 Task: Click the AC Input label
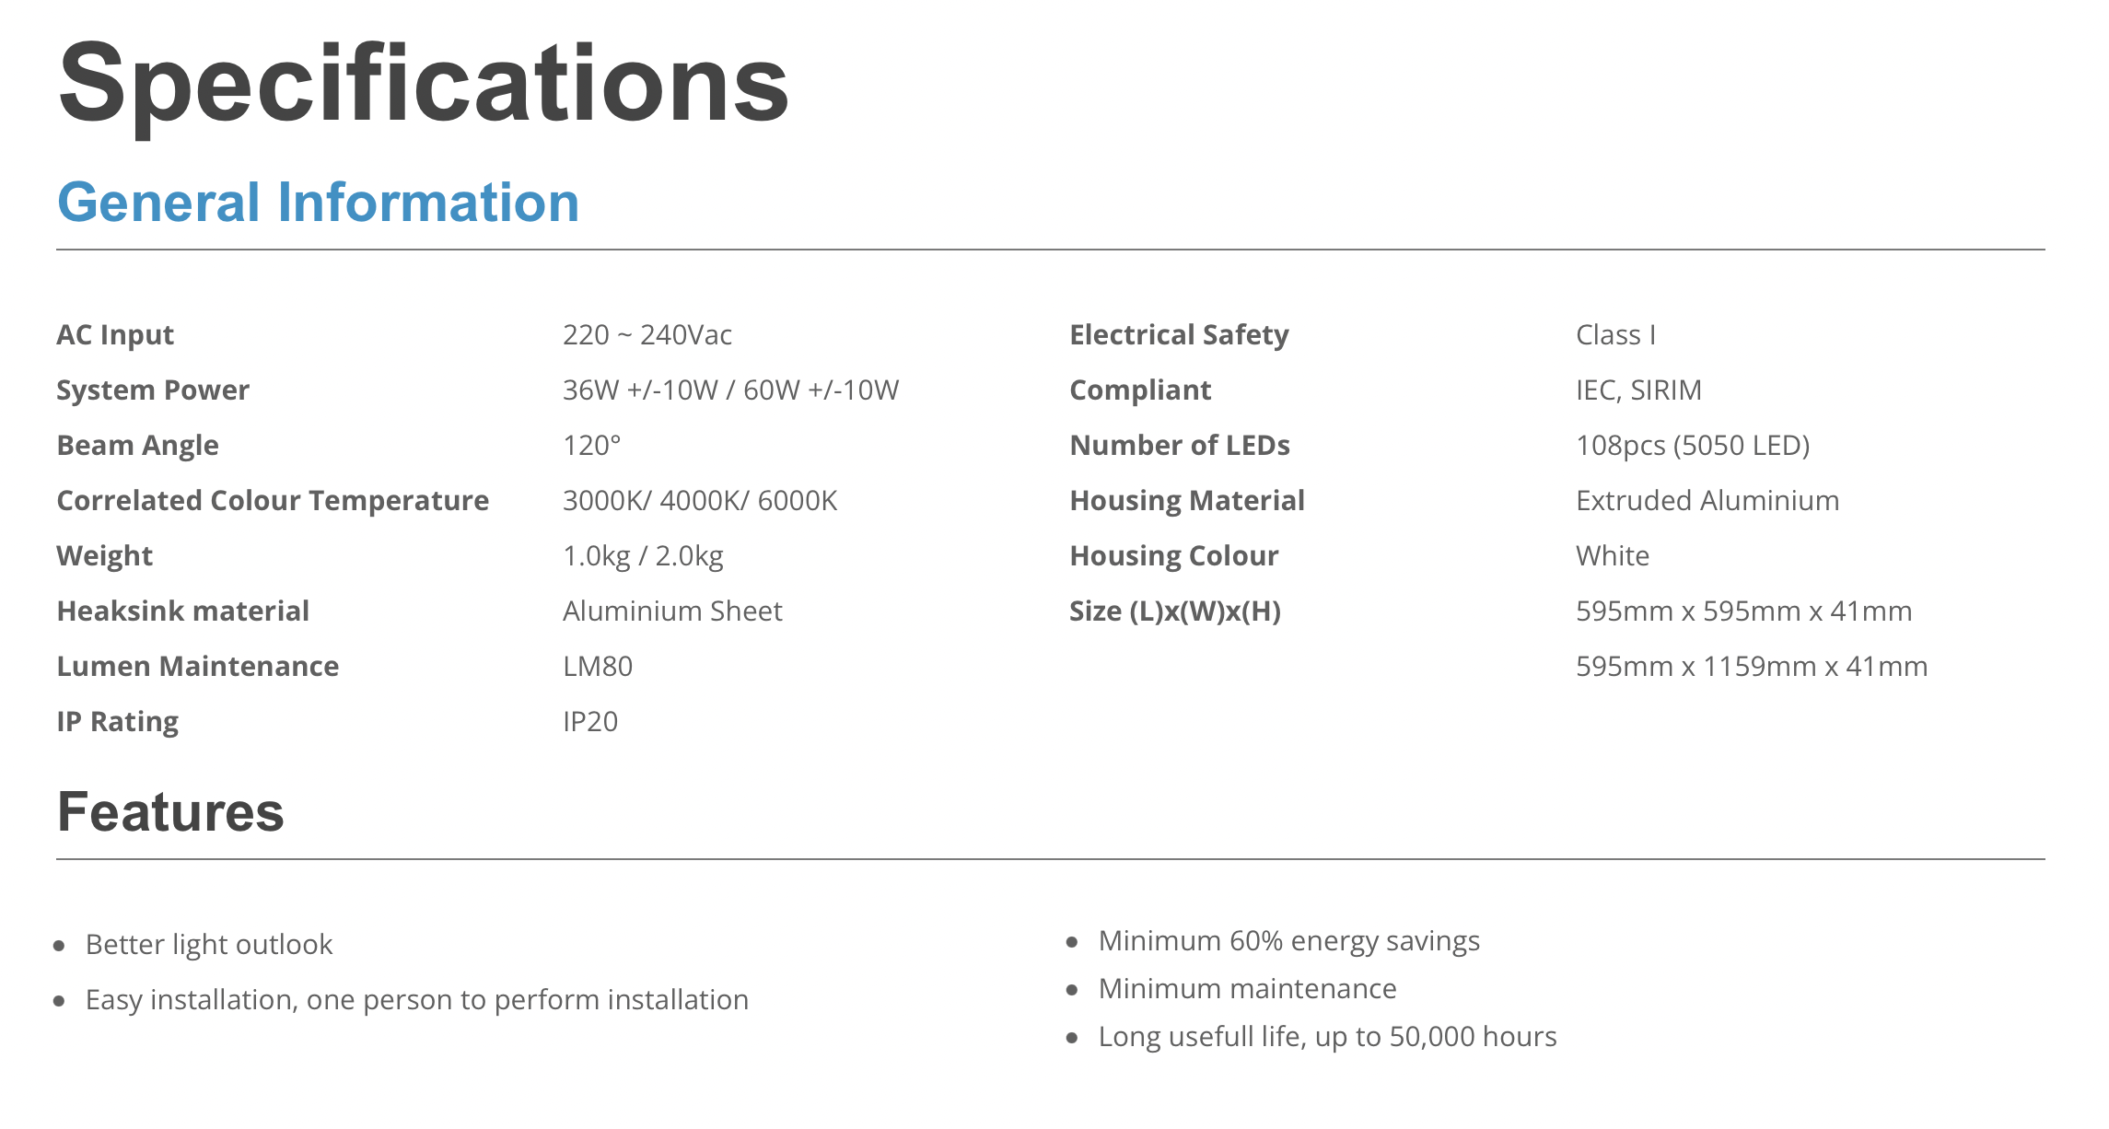click(x=115, y=334)
